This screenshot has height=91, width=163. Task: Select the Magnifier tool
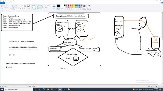point(25,8)
